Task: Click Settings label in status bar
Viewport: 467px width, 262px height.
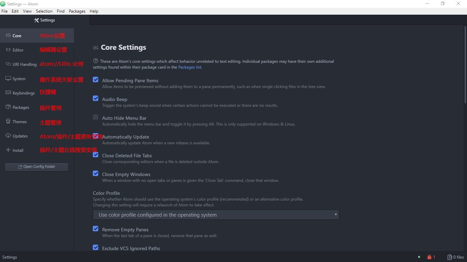Action: coord(10,257)
